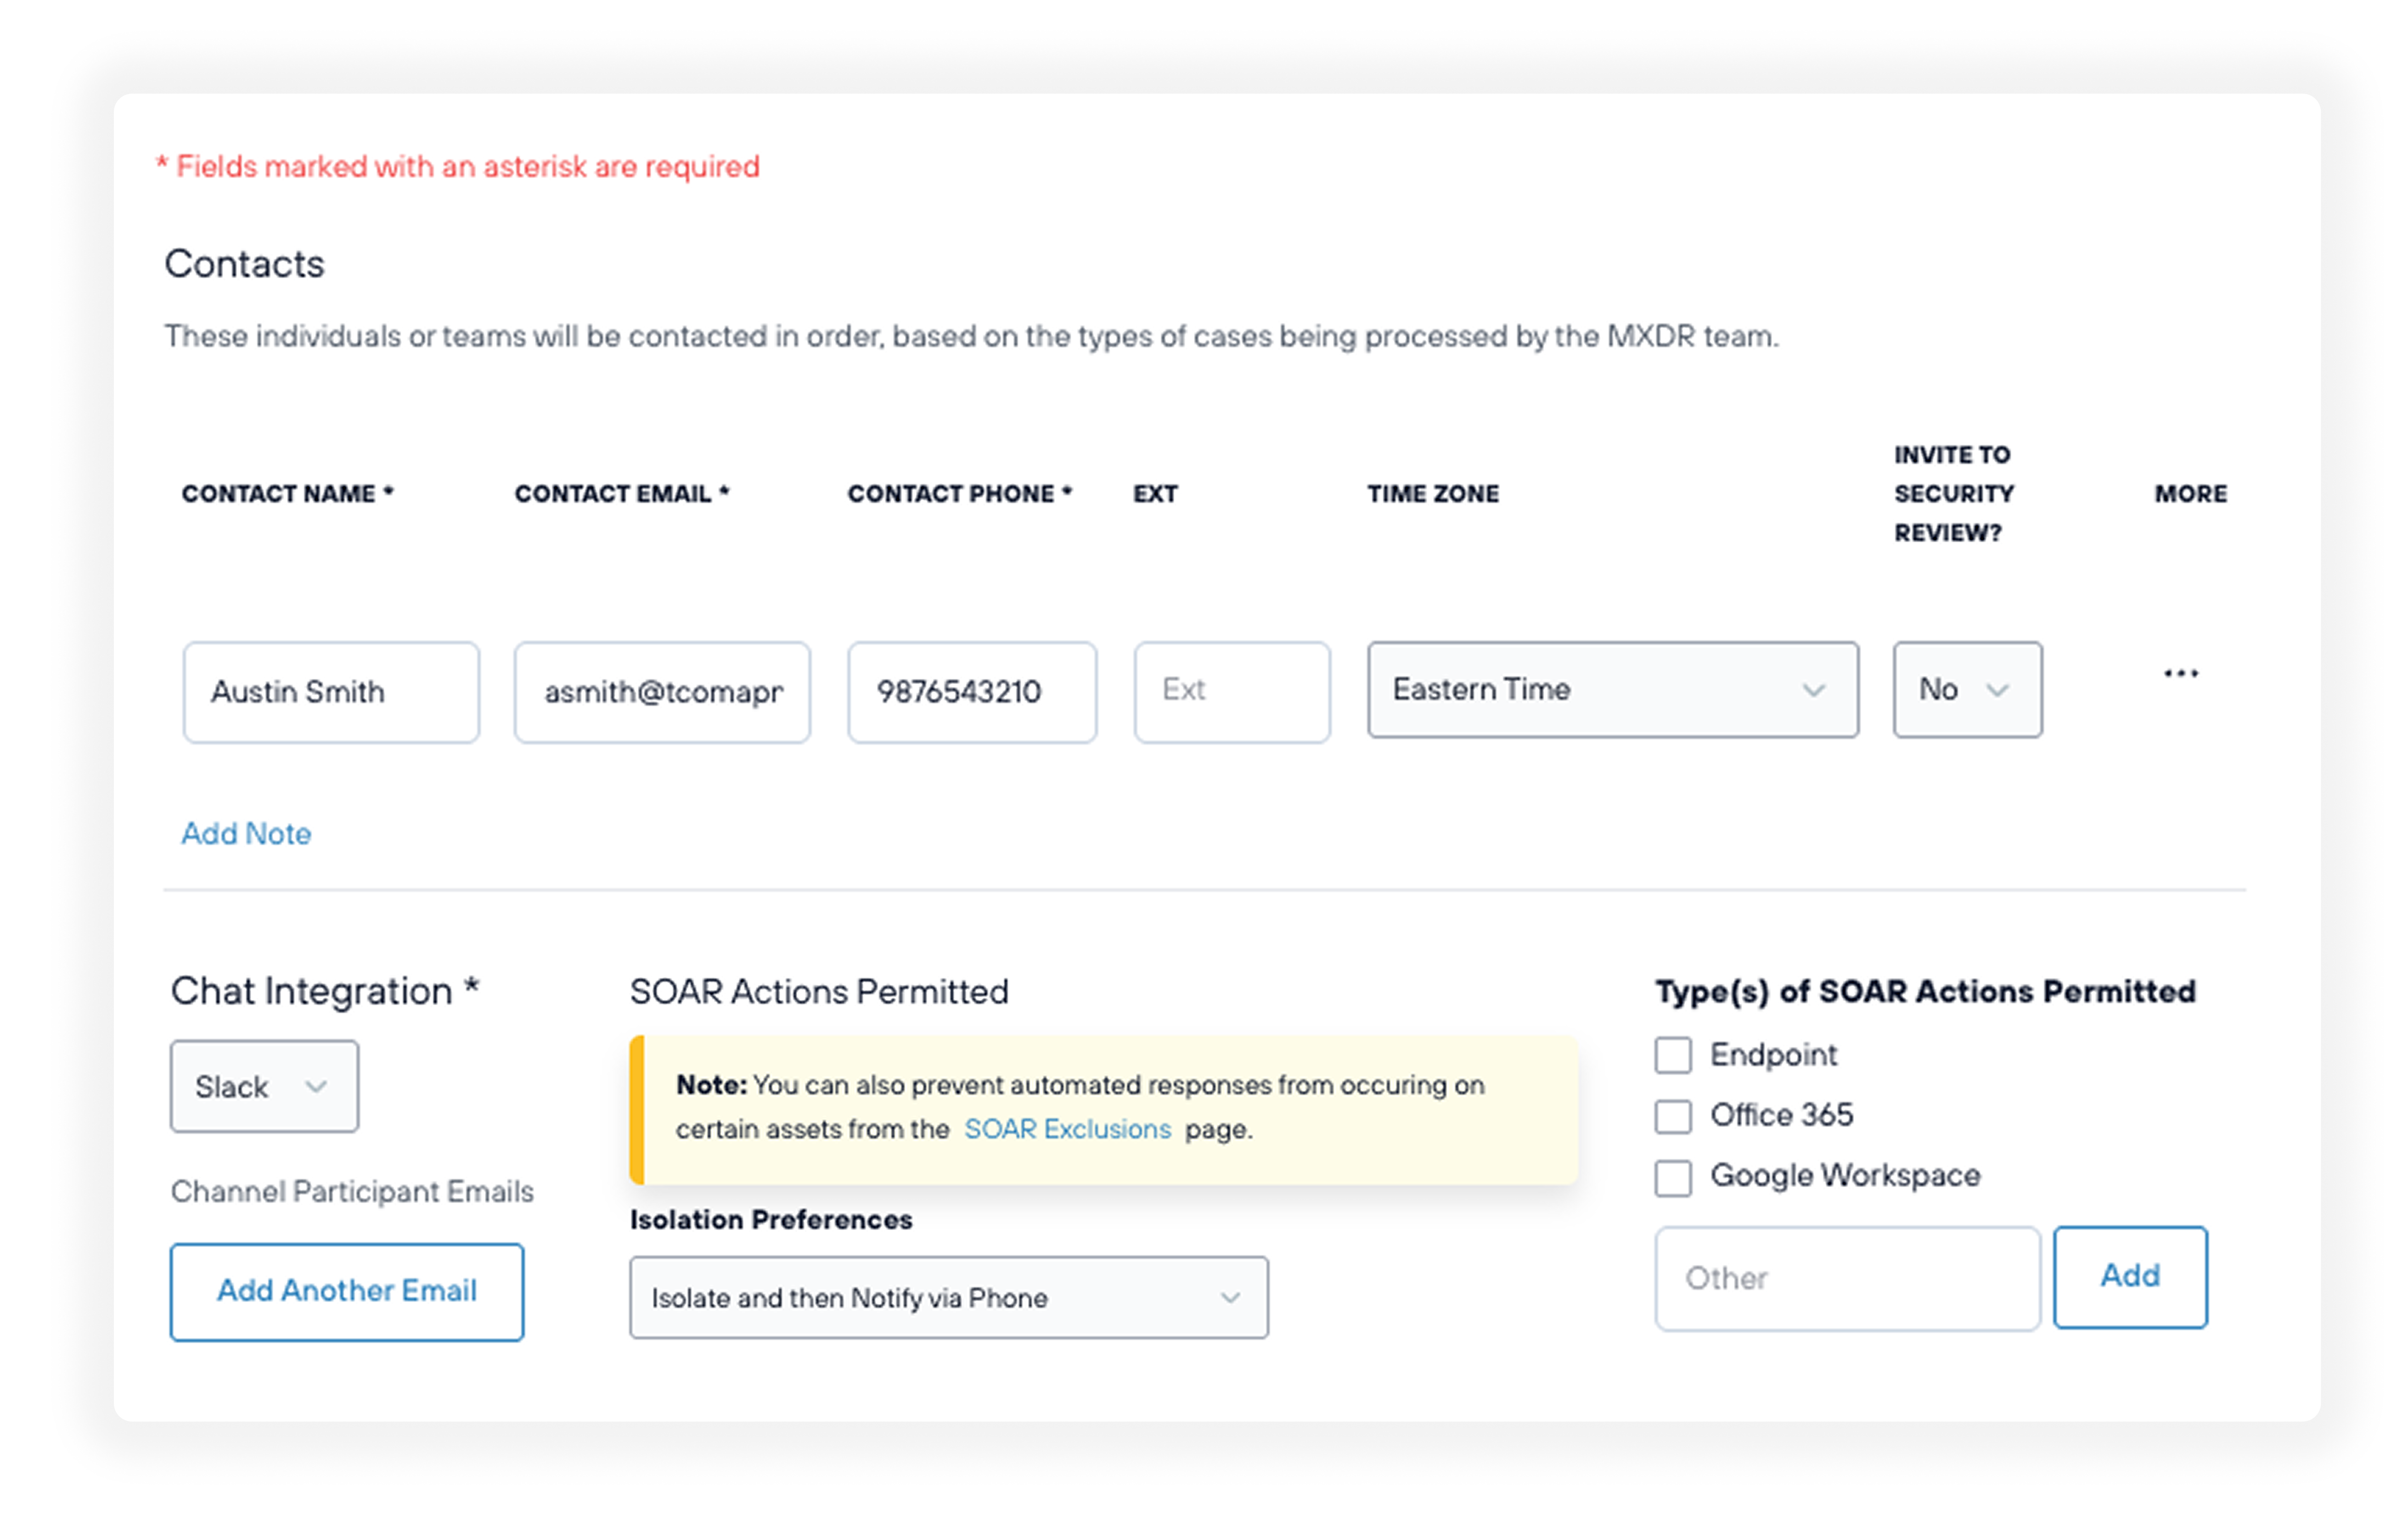Click the CONTACT EMAIL column header
Image resolution: width=2408 pixels, height=1515 pixels.
tap(622, 493)
